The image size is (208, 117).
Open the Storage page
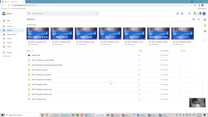click(x=9, y=53)
